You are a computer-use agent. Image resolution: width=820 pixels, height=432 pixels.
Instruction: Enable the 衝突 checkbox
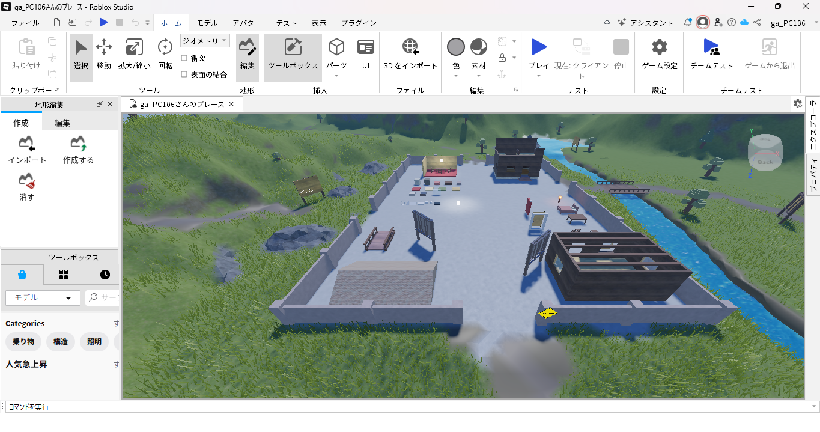(184, 58)
